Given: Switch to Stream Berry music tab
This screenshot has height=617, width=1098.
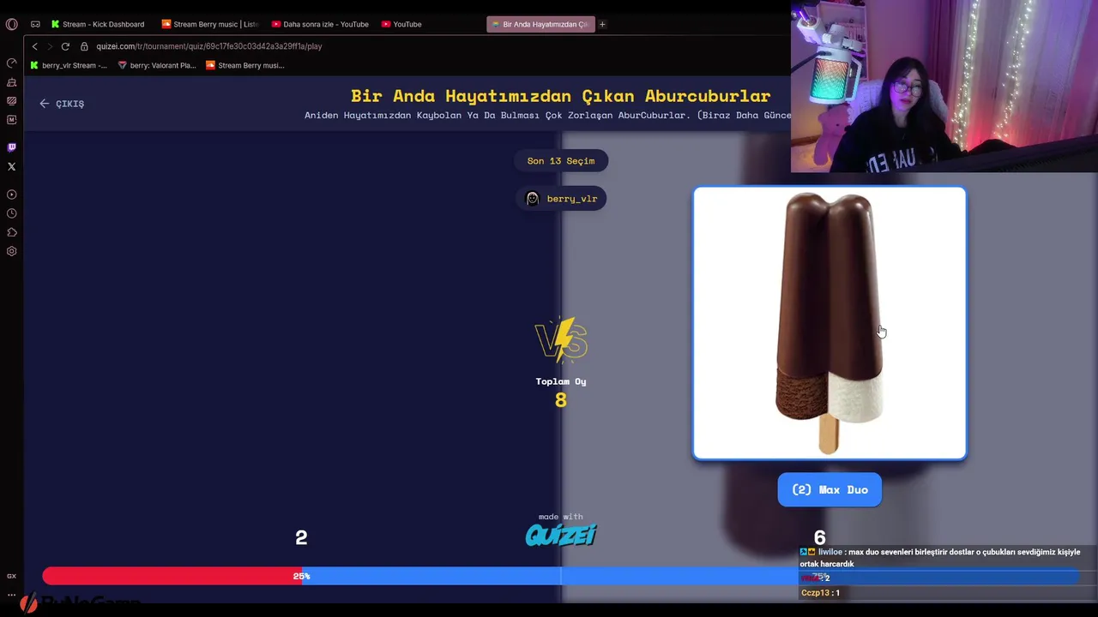Looking at the screenshot, I should [x=210, y=24].
